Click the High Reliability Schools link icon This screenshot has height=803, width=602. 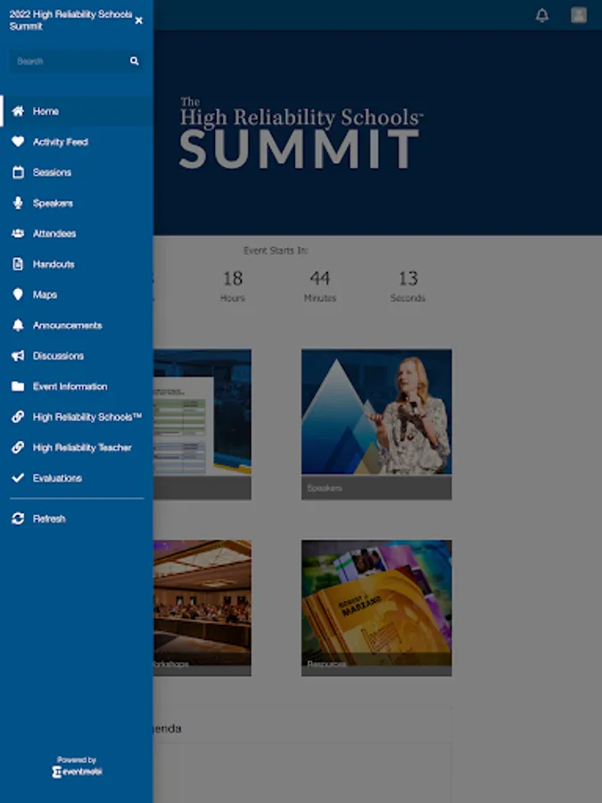tap(18, 417)
